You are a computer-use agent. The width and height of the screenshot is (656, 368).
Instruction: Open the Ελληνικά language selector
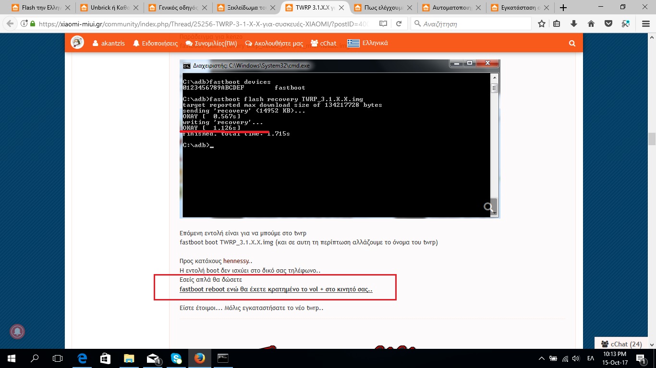click(368, 43)
